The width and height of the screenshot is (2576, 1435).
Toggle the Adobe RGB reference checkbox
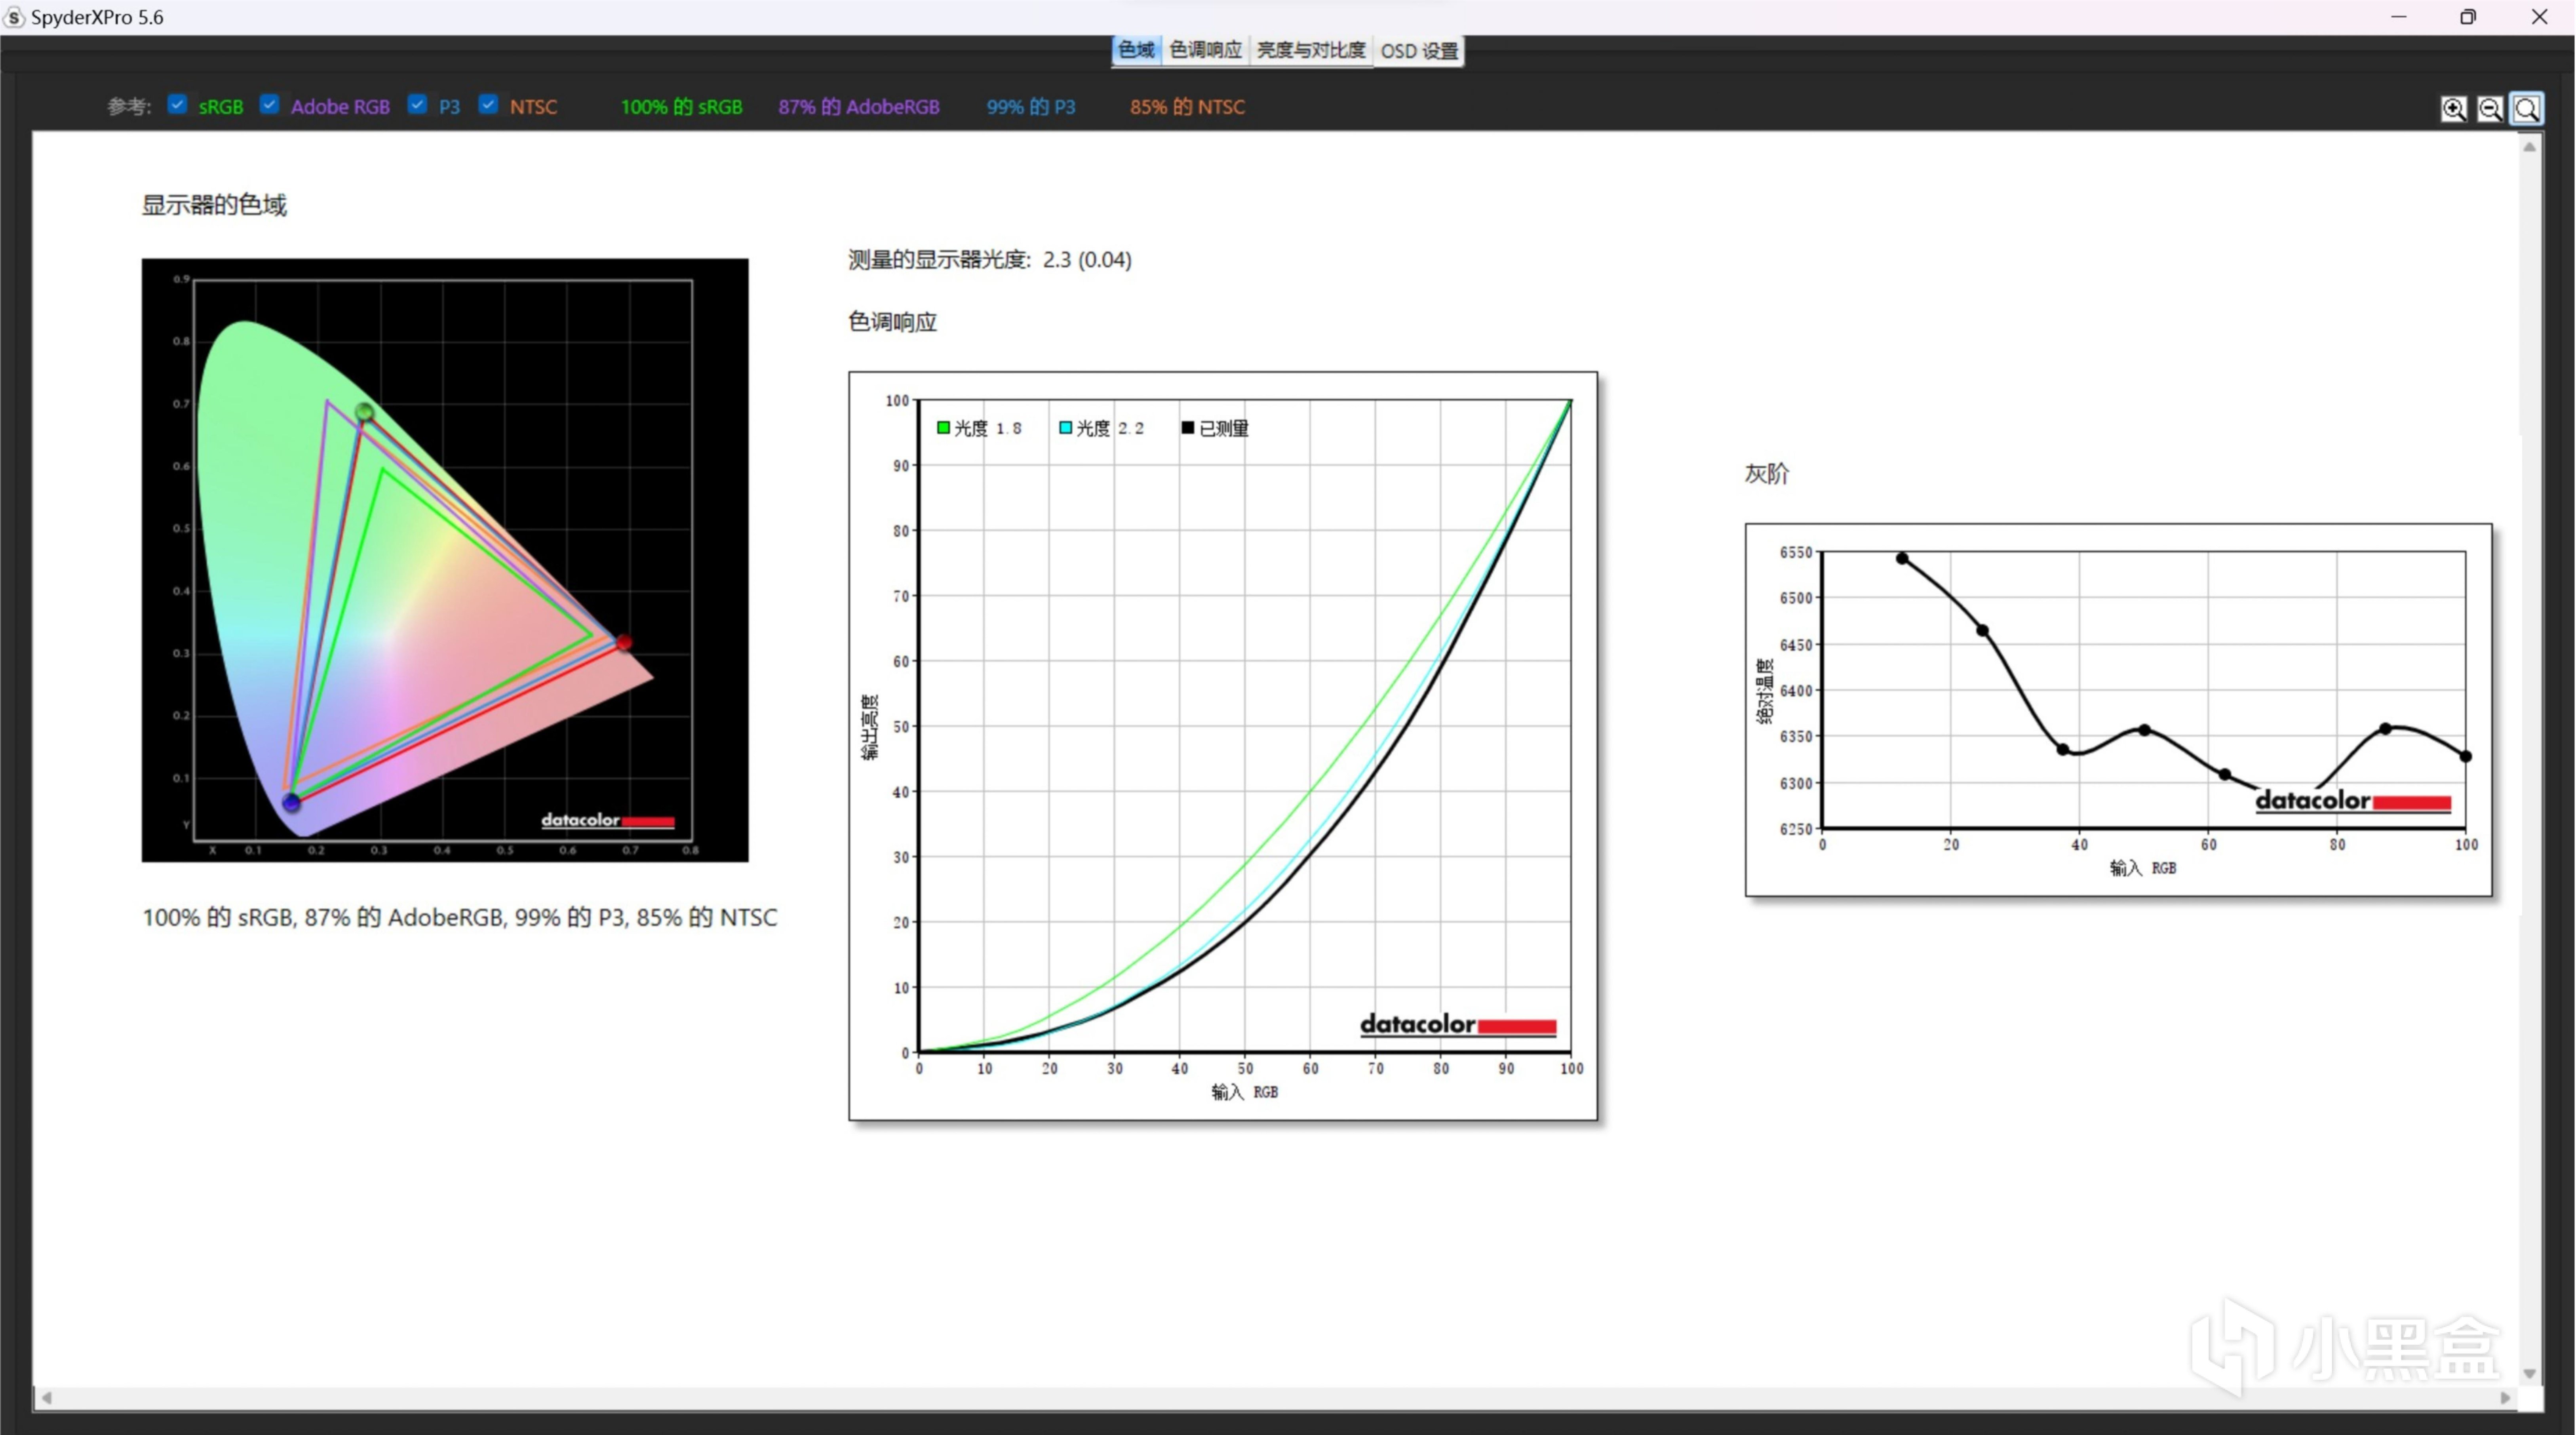pyautogui.click(x=270, y=105)
